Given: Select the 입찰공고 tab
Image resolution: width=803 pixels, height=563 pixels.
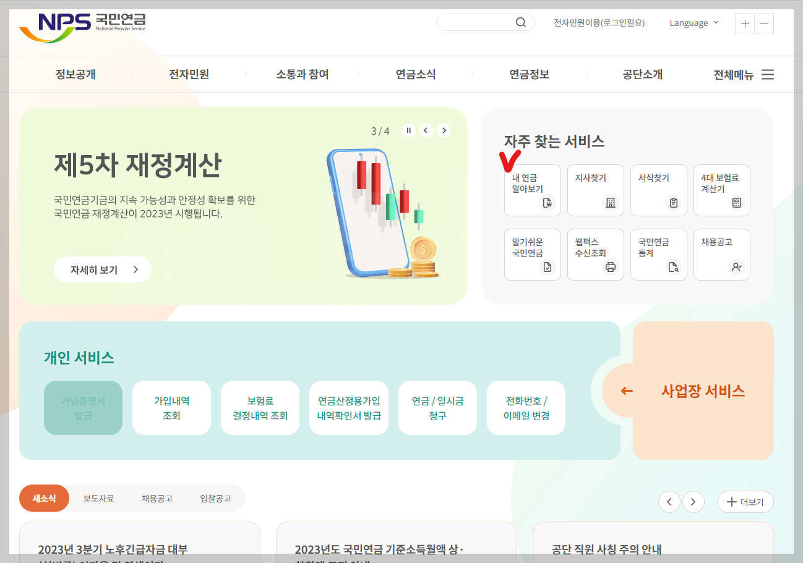Looking at the screenshot, I should click(x=215, y=499).
